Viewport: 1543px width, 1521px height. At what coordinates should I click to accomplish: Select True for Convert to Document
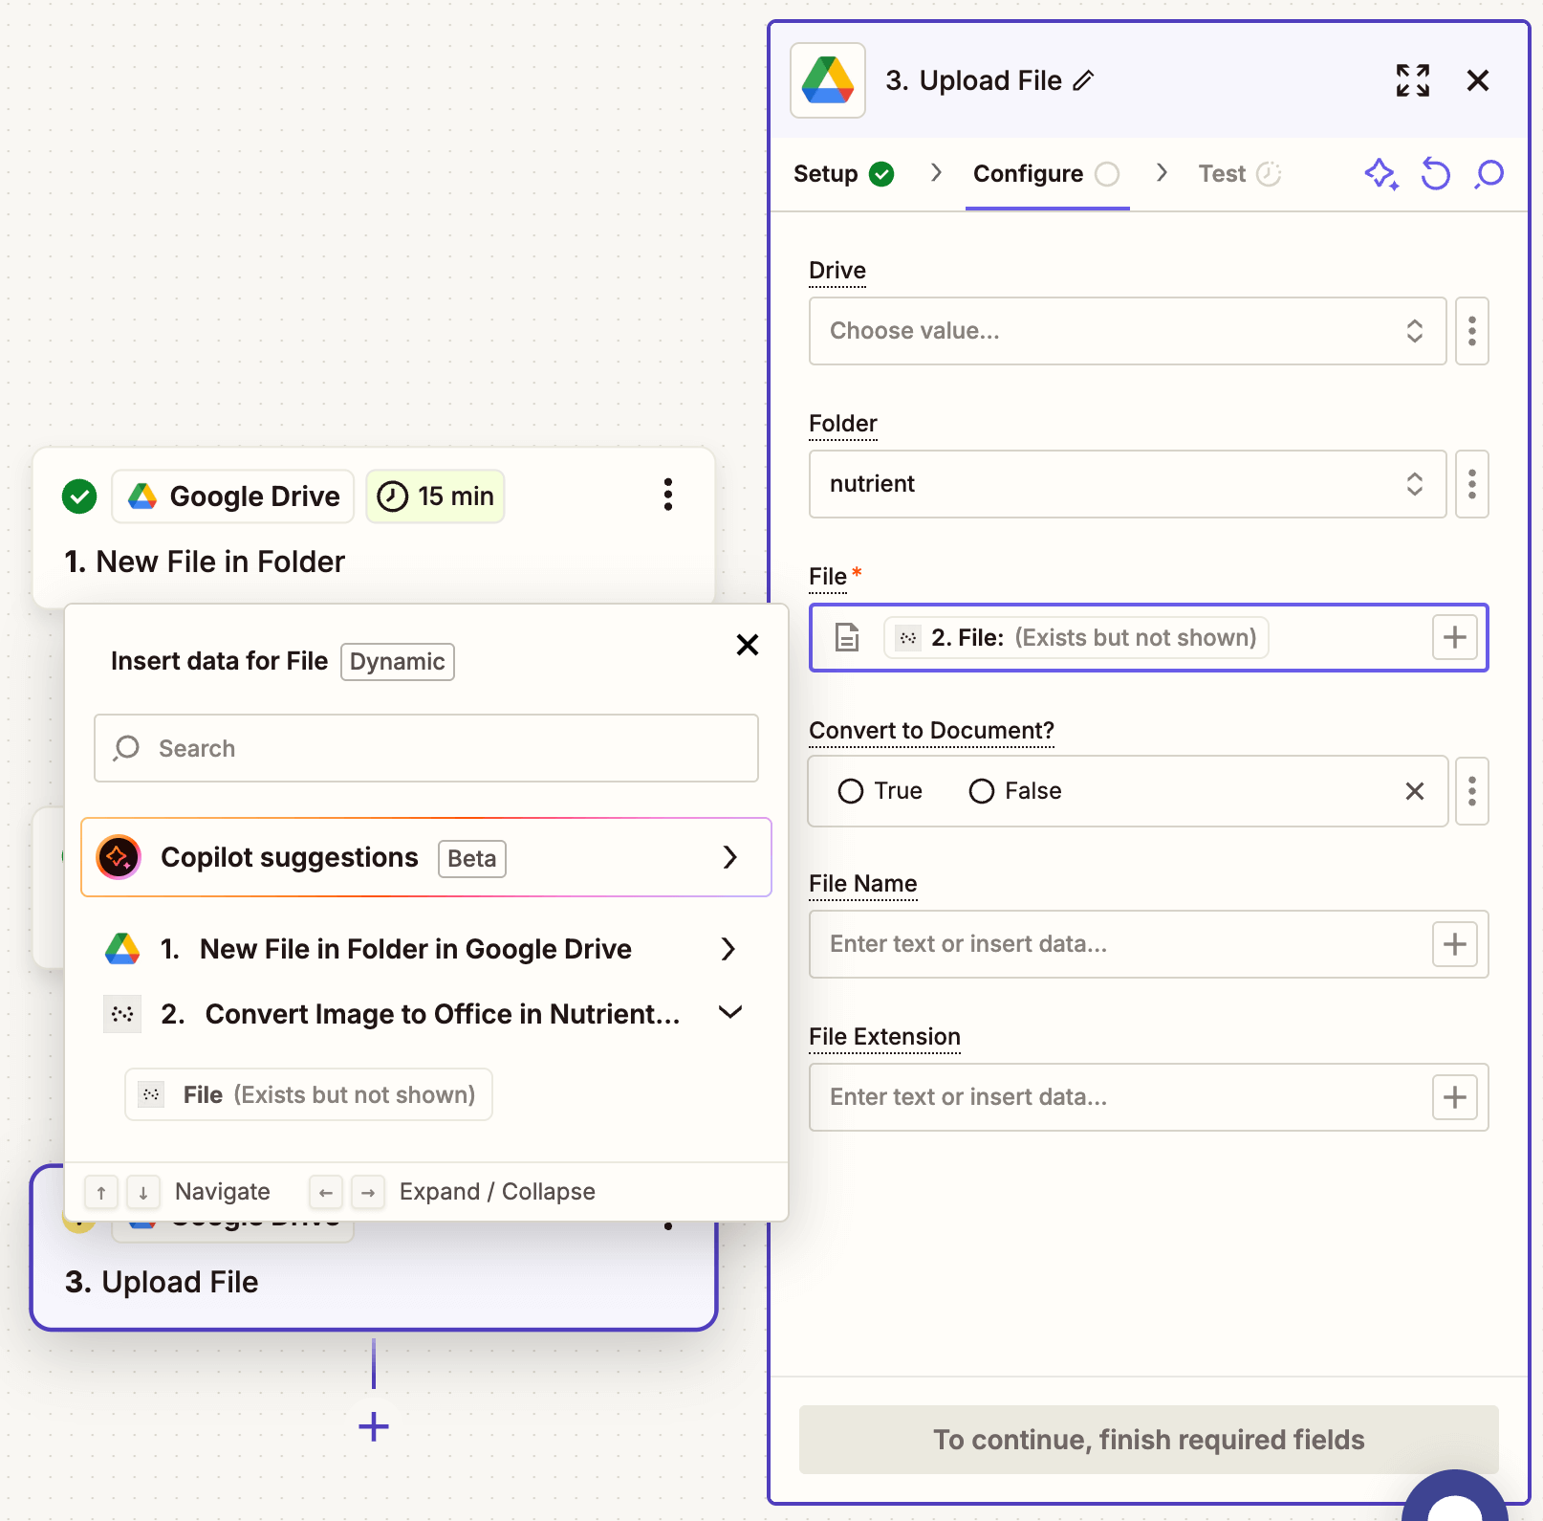point(851,791)
